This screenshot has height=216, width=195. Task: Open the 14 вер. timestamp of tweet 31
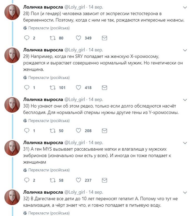coord(96,143)
